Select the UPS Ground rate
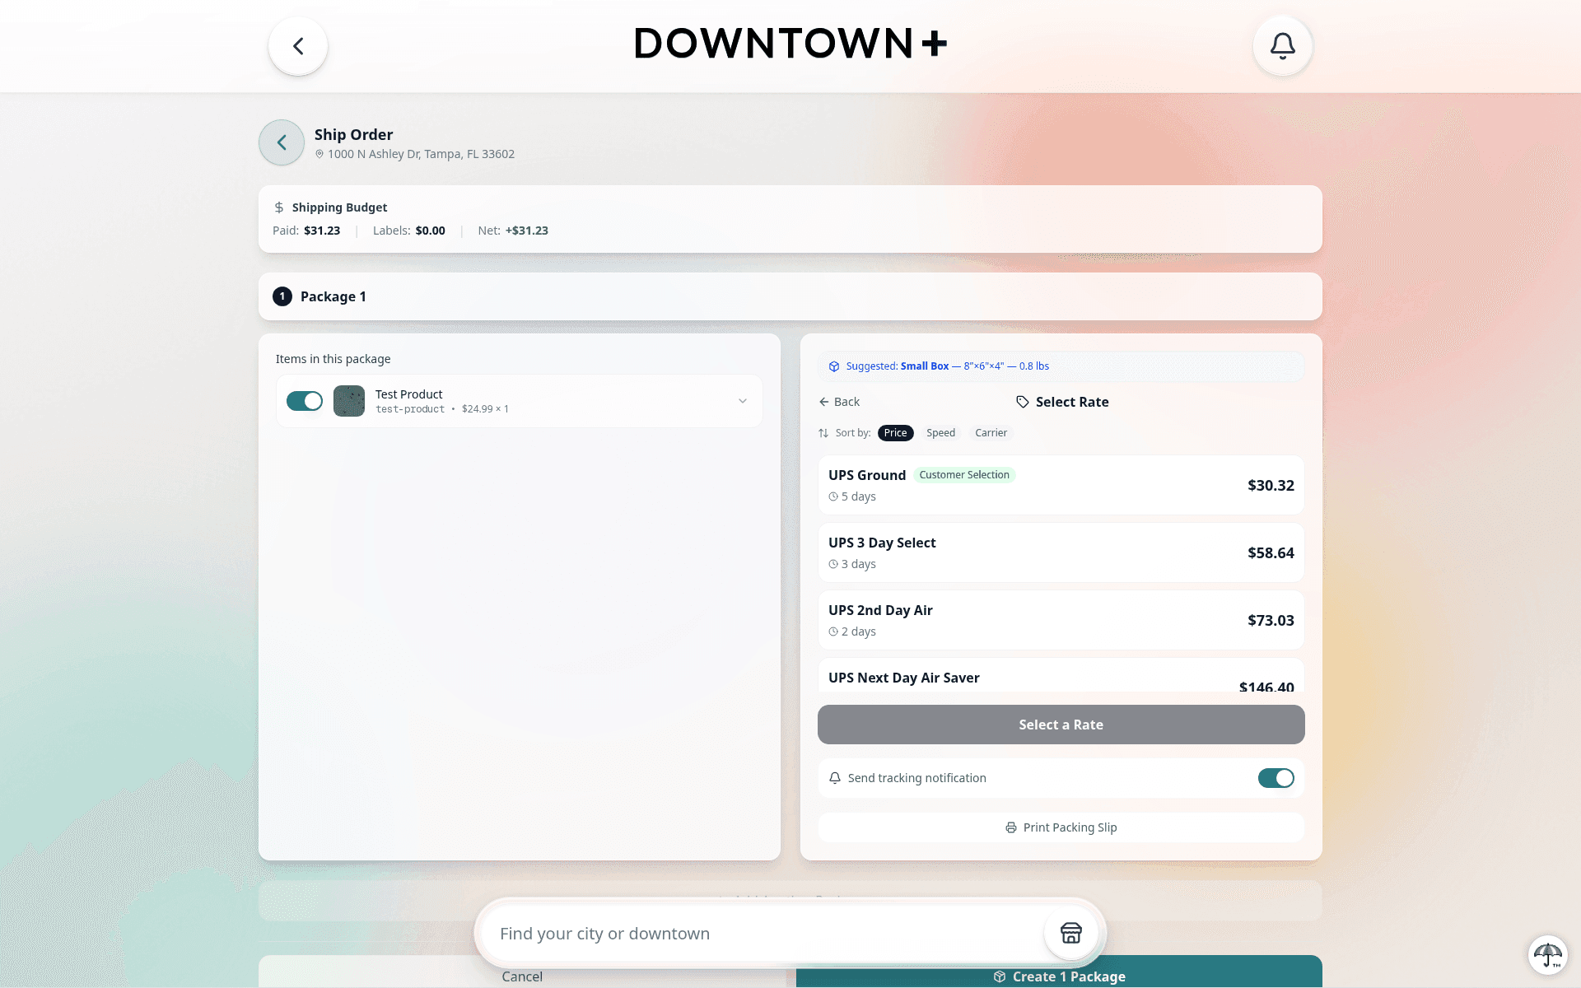1581x988 pixels. (1061, 485)
